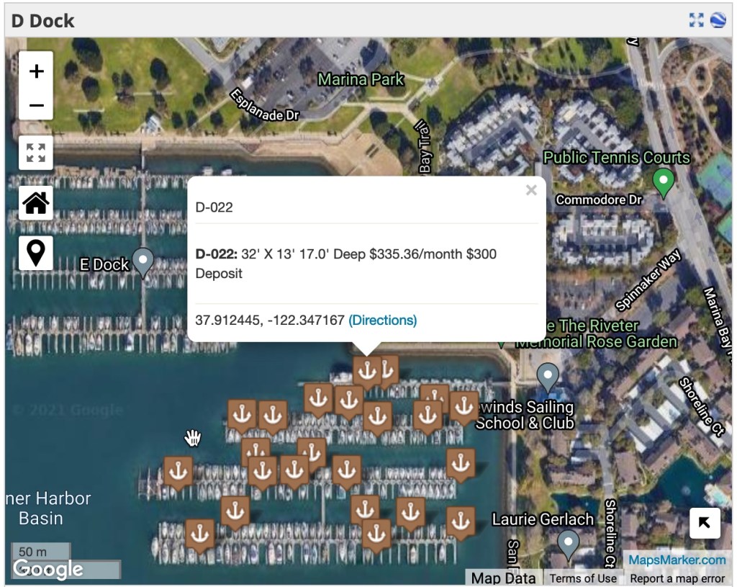The width and height of the screenshot is (737, 587).
Task: Close the D-022 info popup
Action: (531, 190)
